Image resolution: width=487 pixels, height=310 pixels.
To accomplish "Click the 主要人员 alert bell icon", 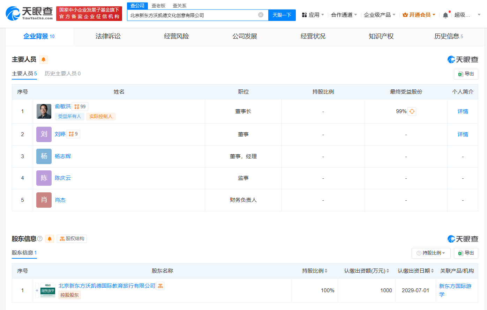I will click(x=44, y=60).
